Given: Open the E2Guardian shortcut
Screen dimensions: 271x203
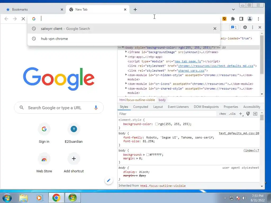Looking at the screenshot, I should [x=74, y=133].
